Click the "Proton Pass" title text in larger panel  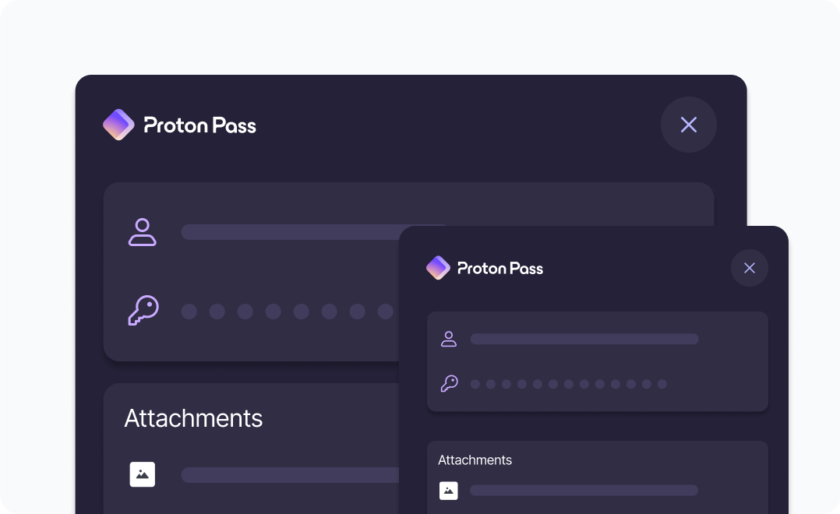coord(200,125)
